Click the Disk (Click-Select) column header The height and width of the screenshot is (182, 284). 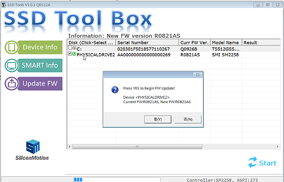point(91,43)
